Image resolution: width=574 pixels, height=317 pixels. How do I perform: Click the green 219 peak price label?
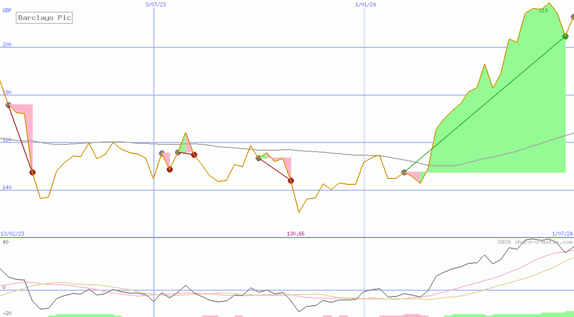click(x=543, y=11)
